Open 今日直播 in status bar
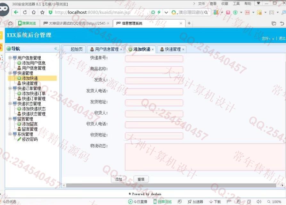The height and width of the screenshot is (205, 286). (x=138, y=202)
